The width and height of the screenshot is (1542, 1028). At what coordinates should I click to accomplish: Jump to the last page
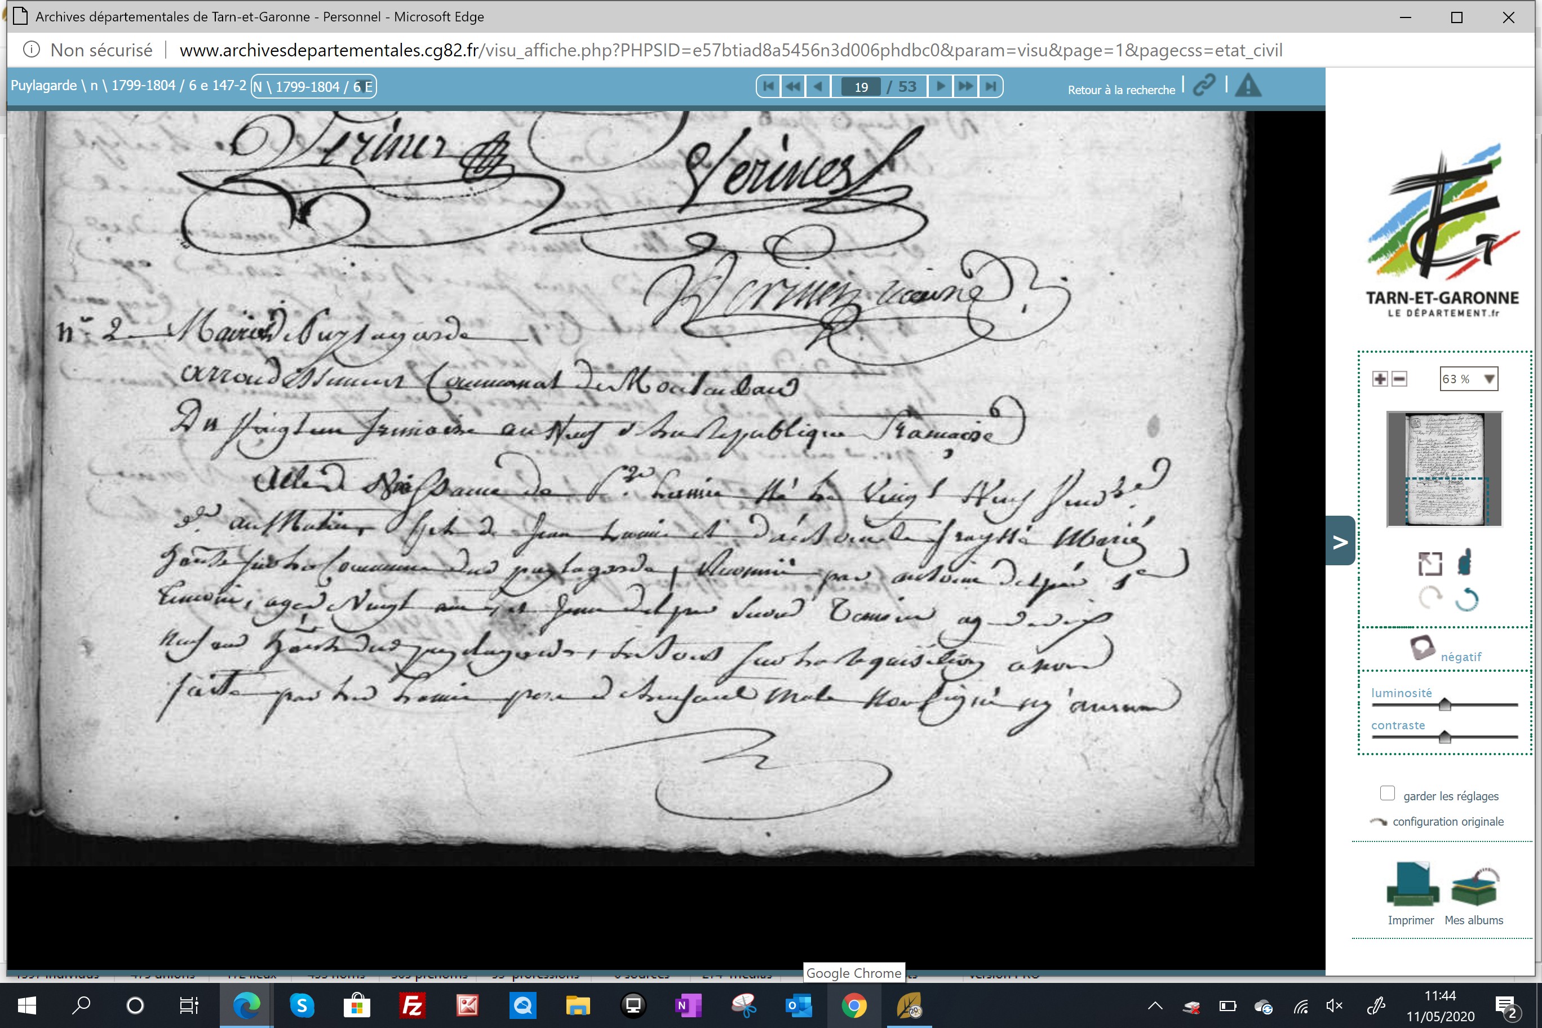[991, 86]
